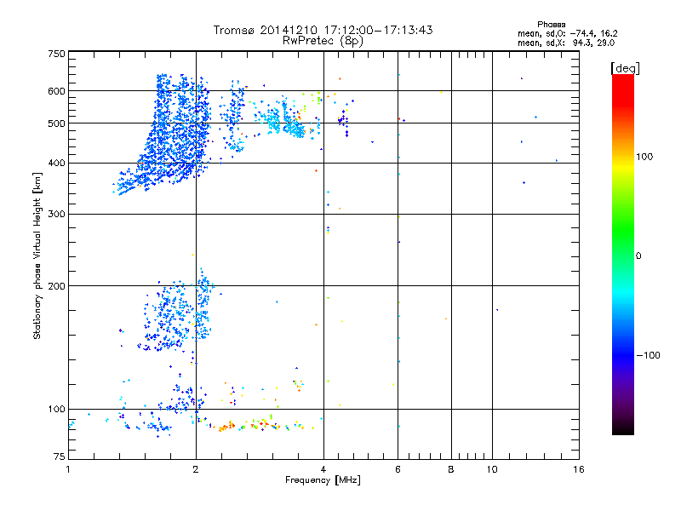Click the y-axis label '500'
681x511 pixels.
[x=56, y=123]
